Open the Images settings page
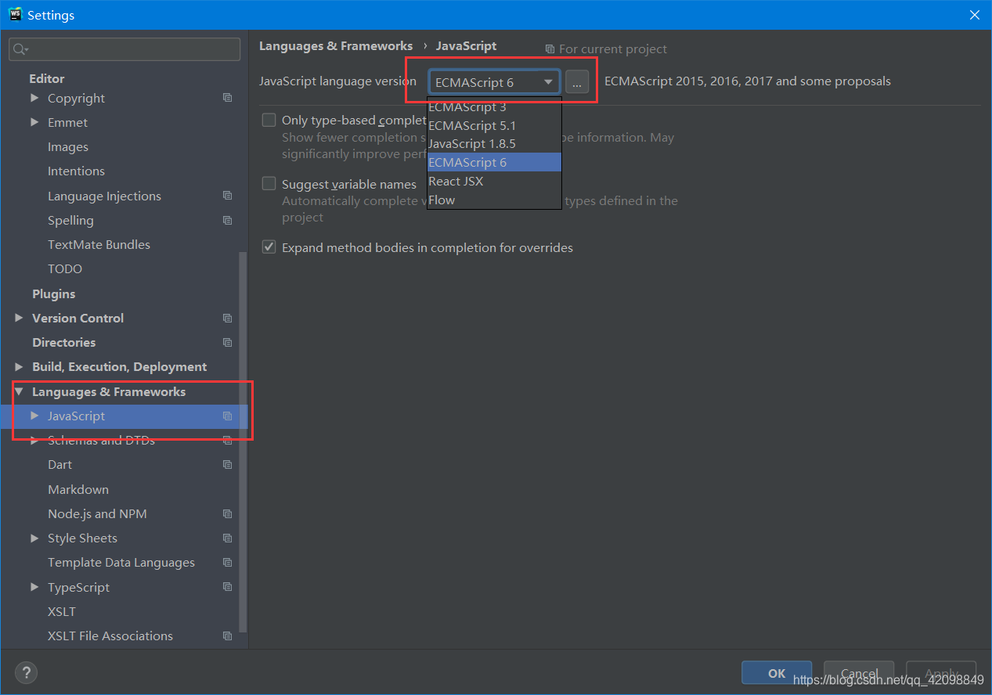The image size is (992, 695). coord(68,147)
